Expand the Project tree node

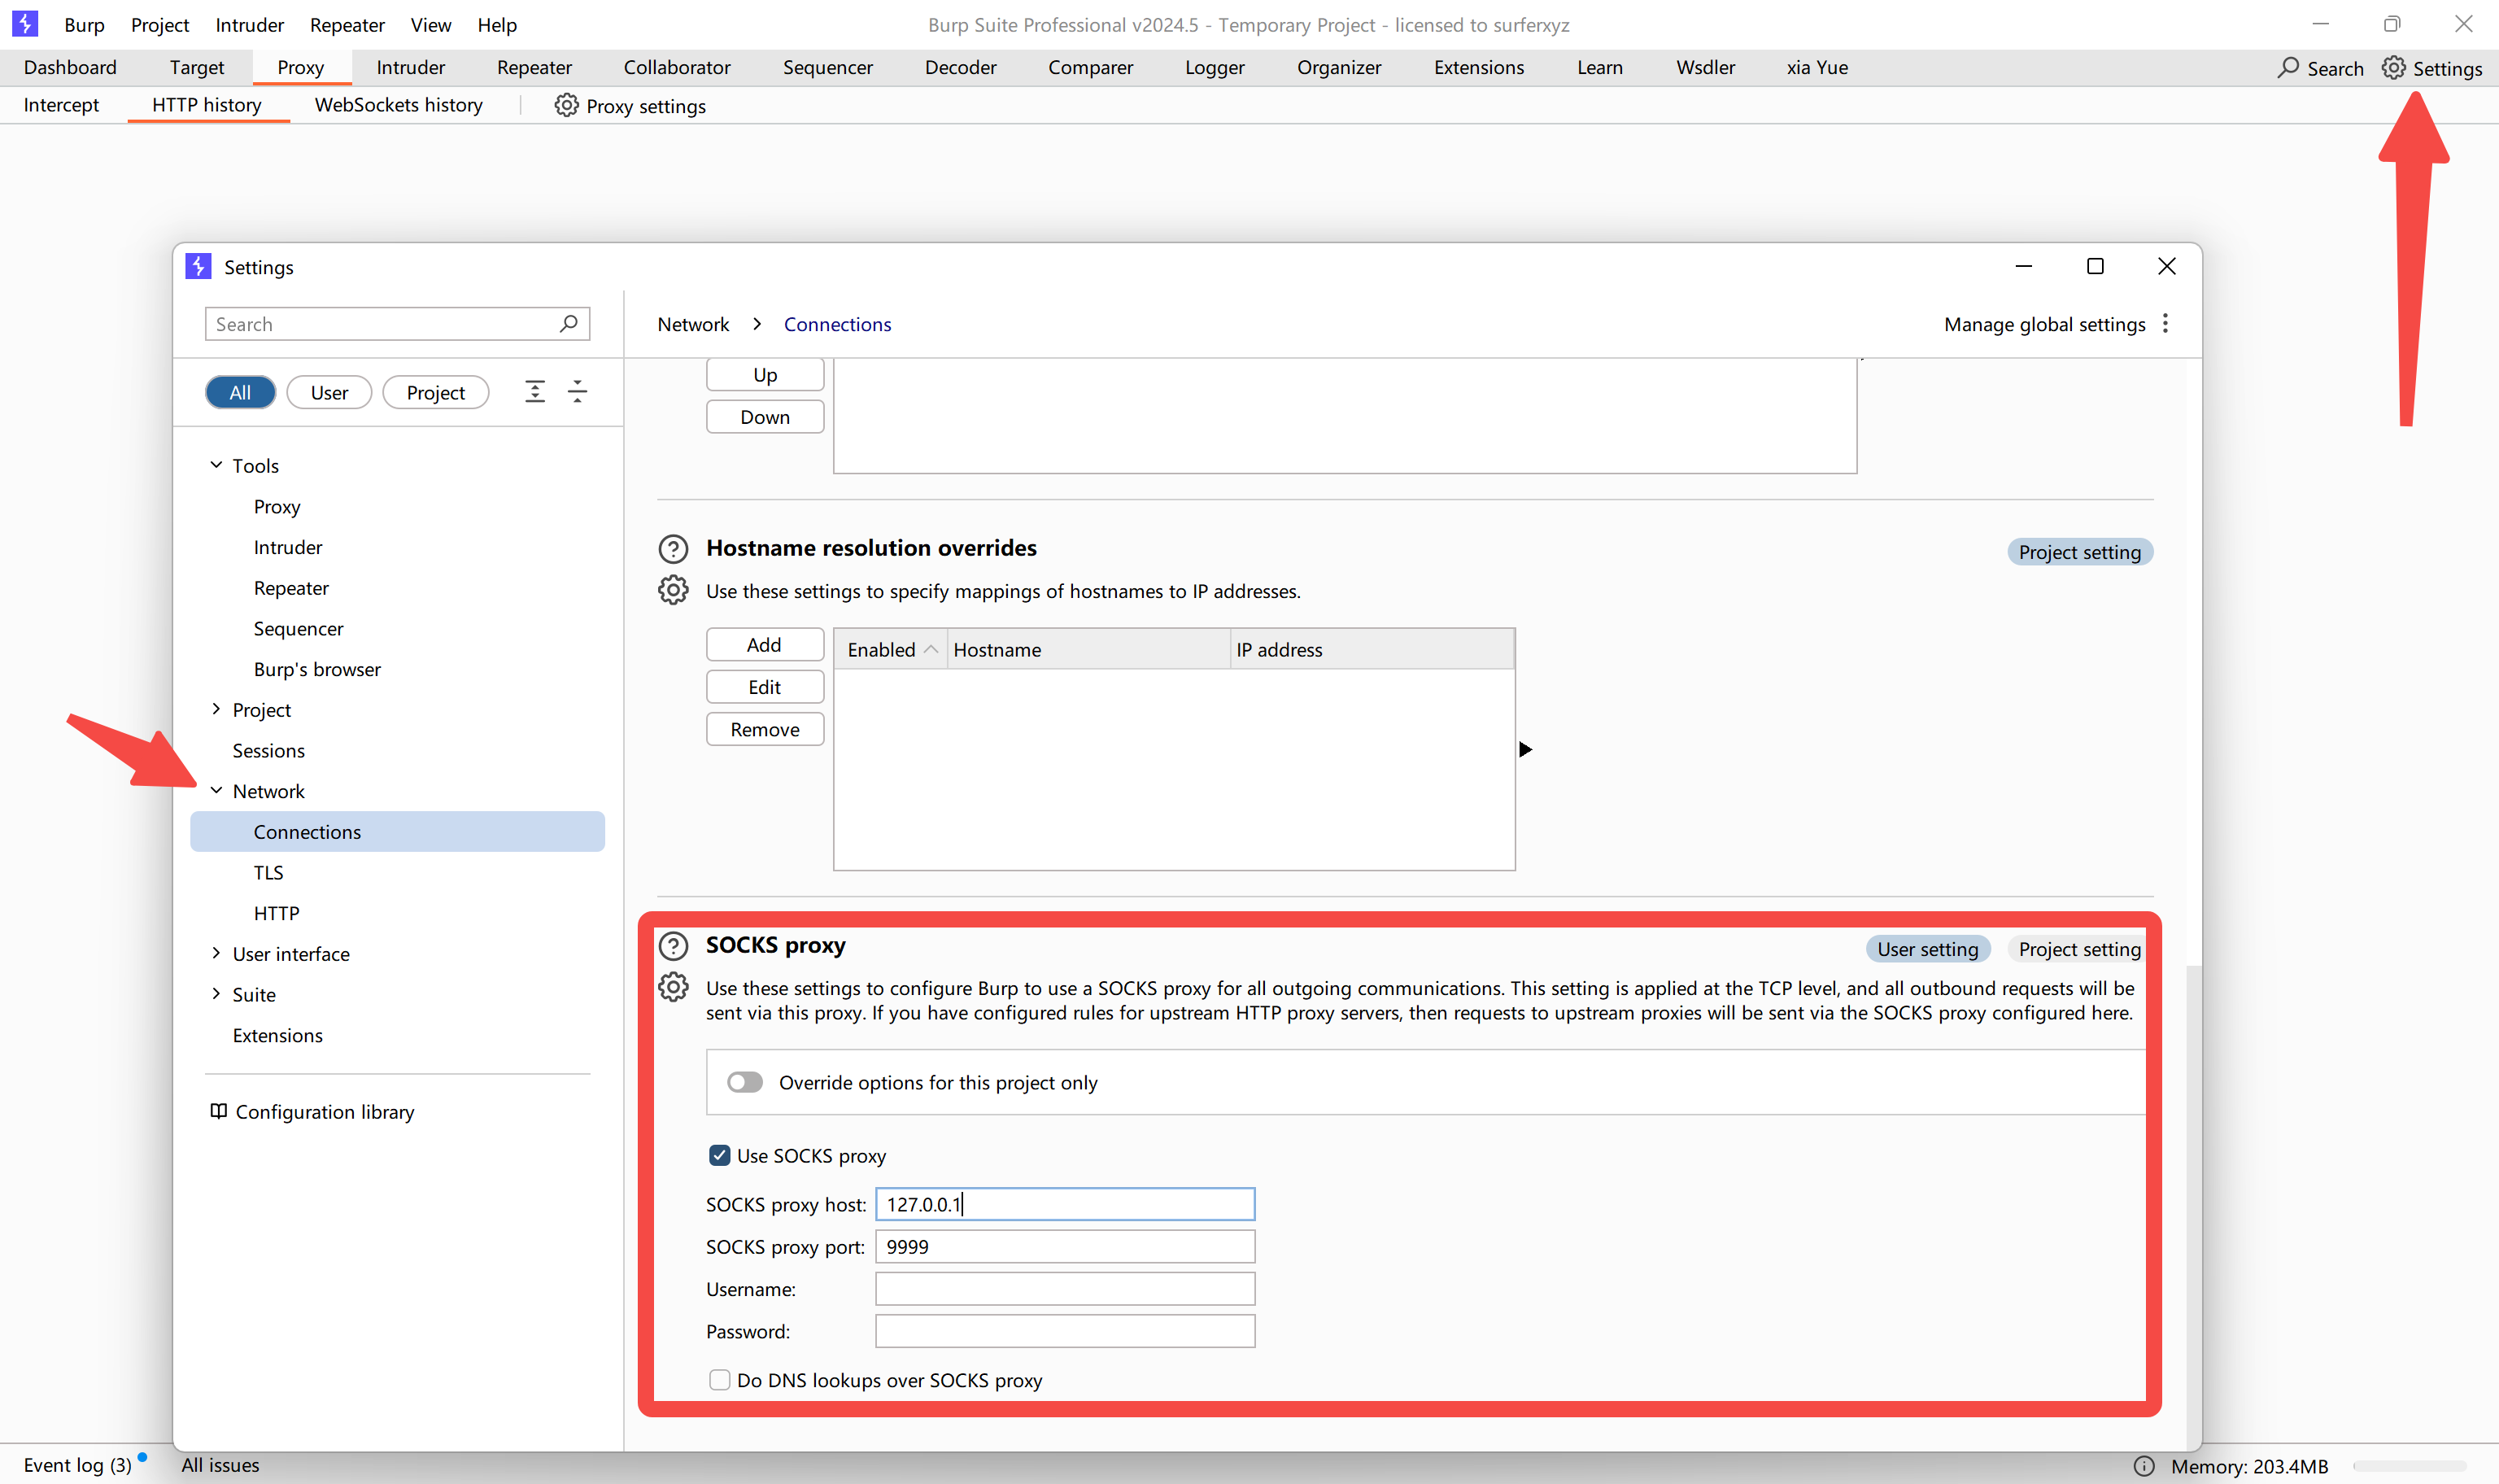click(216, 709)
